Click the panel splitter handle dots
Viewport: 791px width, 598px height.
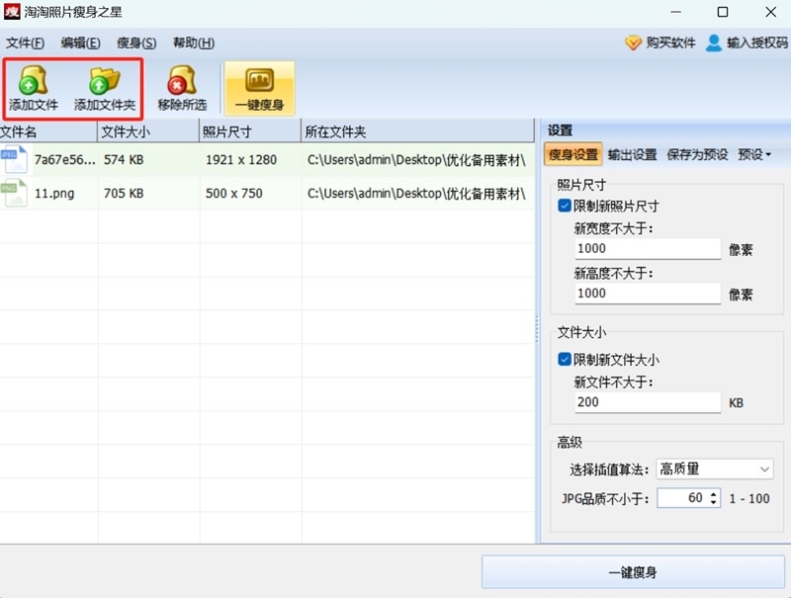pos(537,330)
